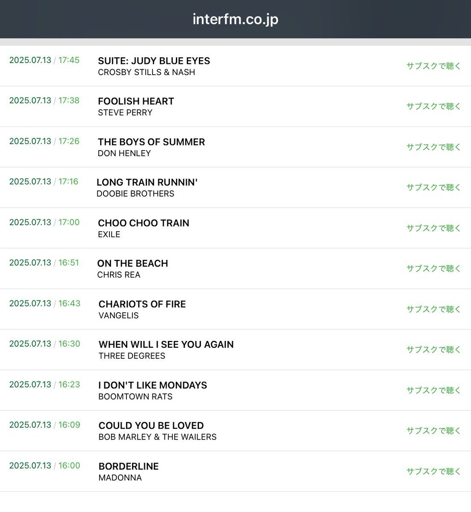
Task: Open subscription link for I Don't Like Mondays
Action: coord(434,390)
